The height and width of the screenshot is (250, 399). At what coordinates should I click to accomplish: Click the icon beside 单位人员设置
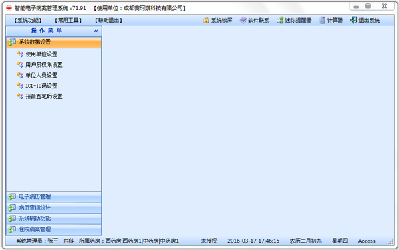[x=20, y=75]
